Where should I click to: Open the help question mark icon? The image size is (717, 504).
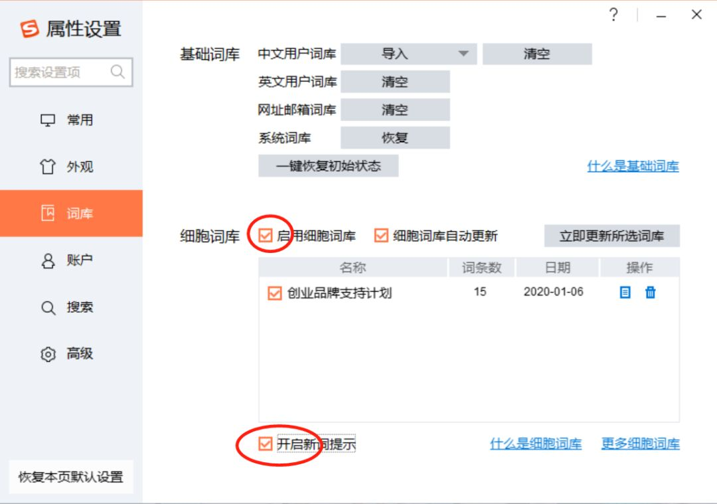coord(613,15)
